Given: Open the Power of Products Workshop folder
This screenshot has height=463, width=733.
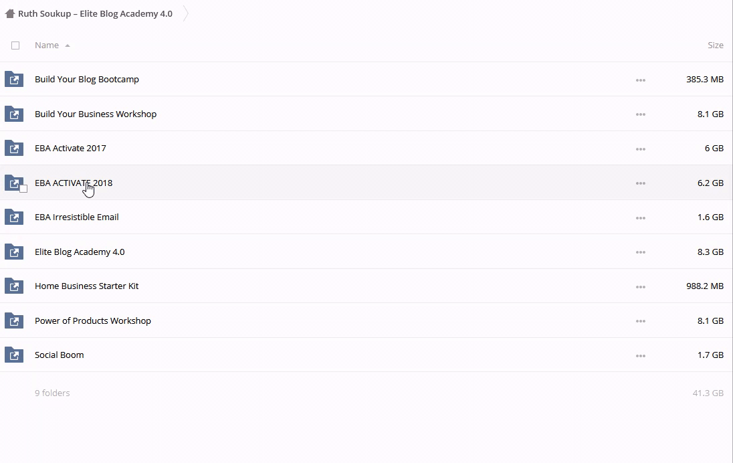Looking at the screenshot, I should 93,321.
